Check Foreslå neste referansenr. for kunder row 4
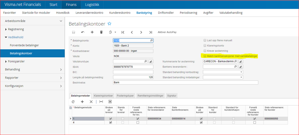 coord(255,123)
